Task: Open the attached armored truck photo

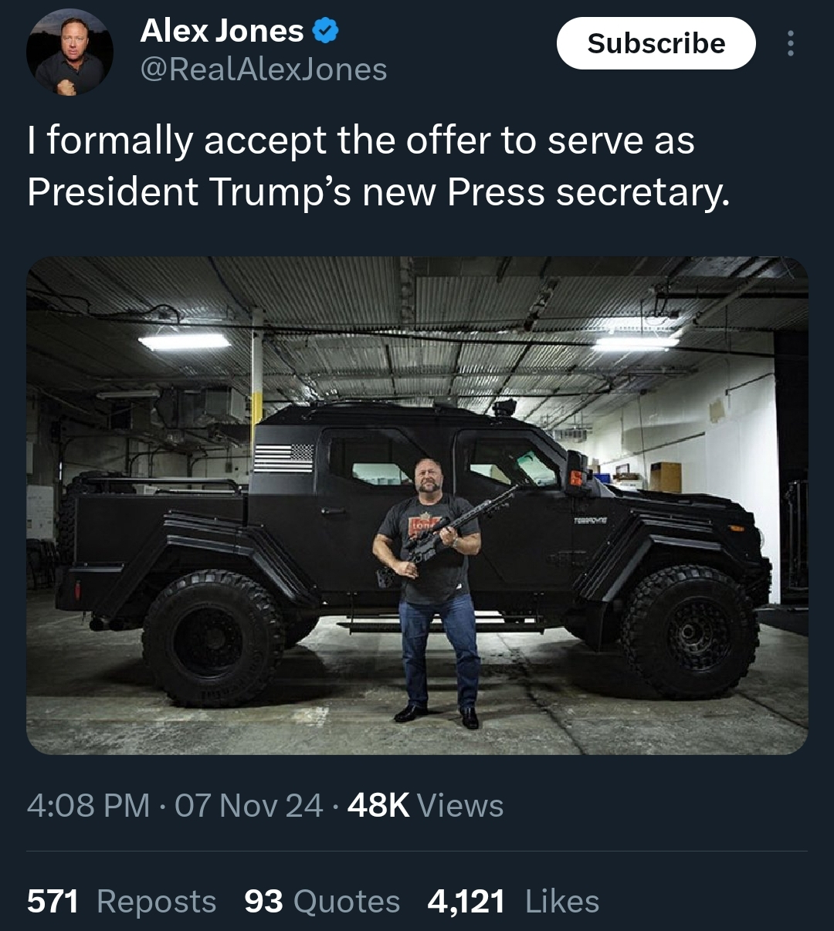Action: click(417, 505)
